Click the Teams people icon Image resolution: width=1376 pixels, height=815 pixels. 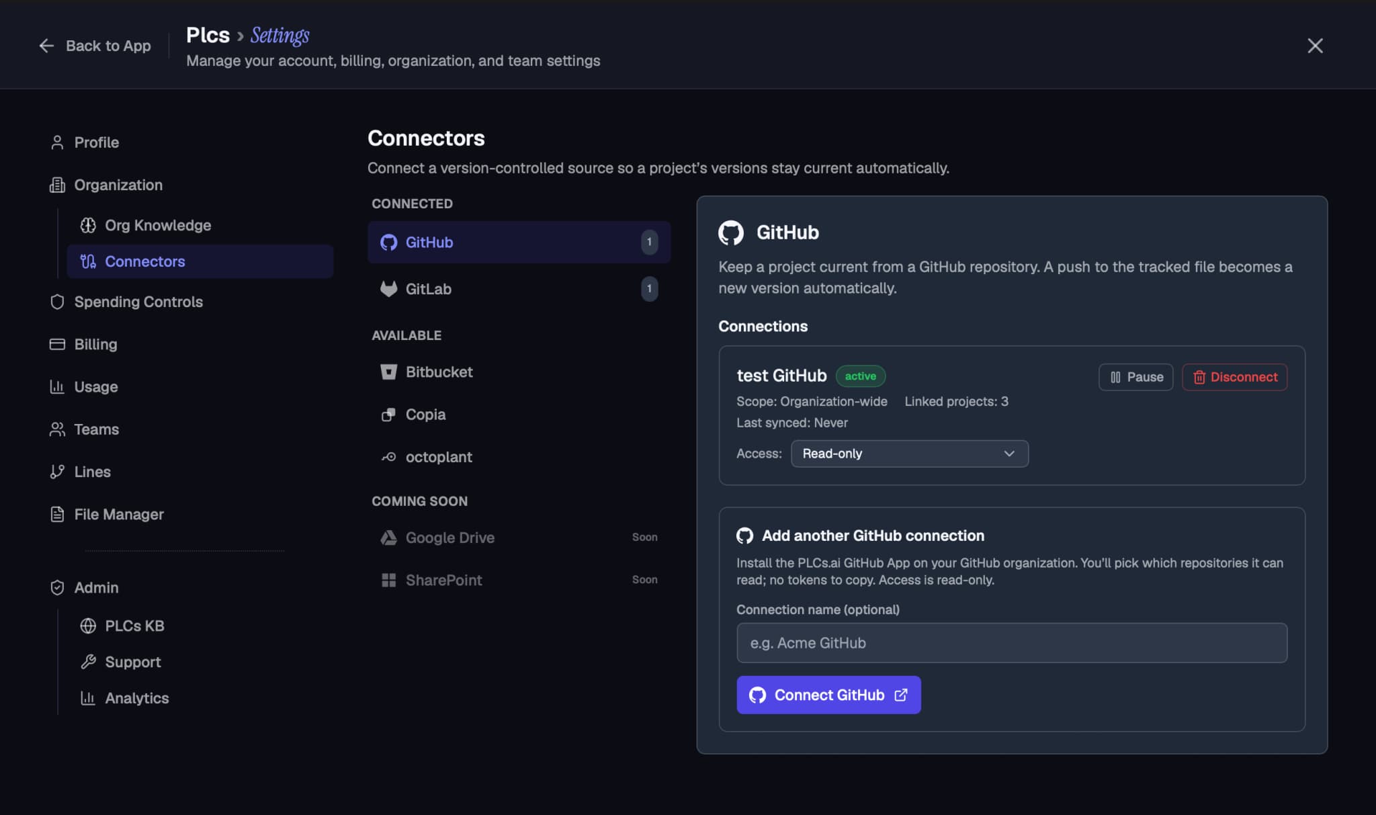coord(57,429)
